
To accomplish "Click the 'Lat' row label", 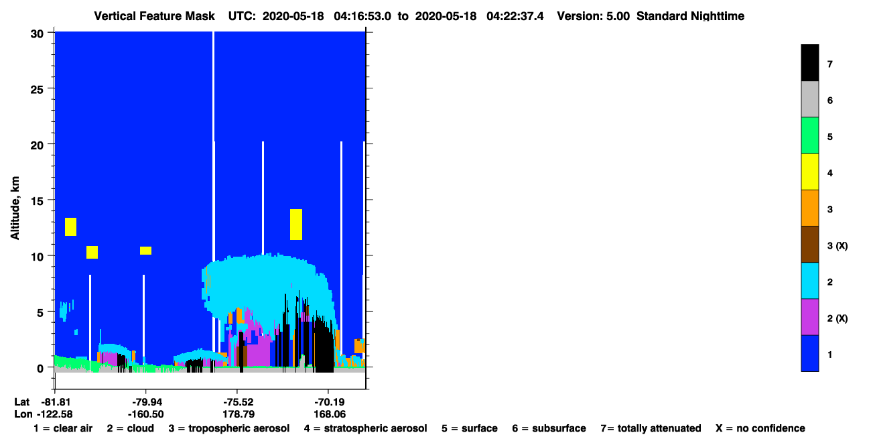I will pos(22,402).
